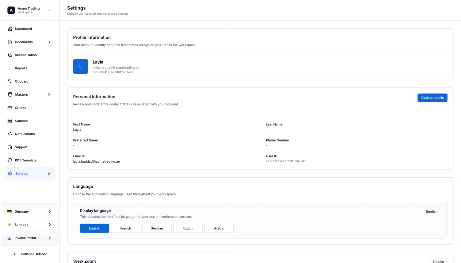Switch display language to Dutch
The height and width of the screenshot is (263, 461).
coord(188,228)
